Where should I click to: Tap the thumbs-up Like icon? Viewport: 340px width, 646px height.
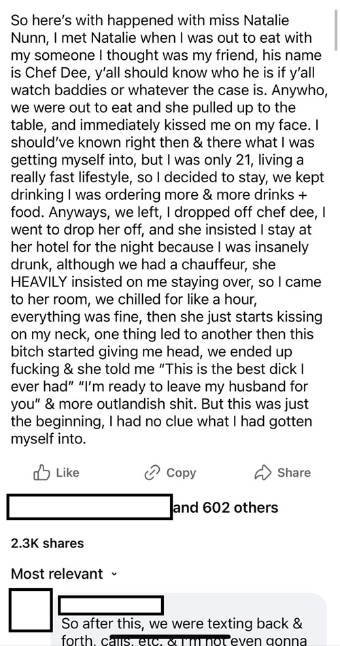click(41, 473)
